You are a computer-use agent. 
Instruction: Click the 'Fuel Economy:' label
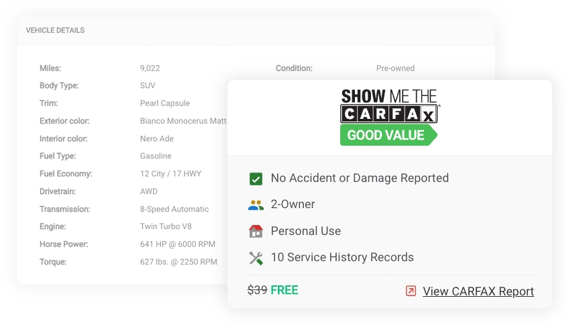tap(66, 173)
